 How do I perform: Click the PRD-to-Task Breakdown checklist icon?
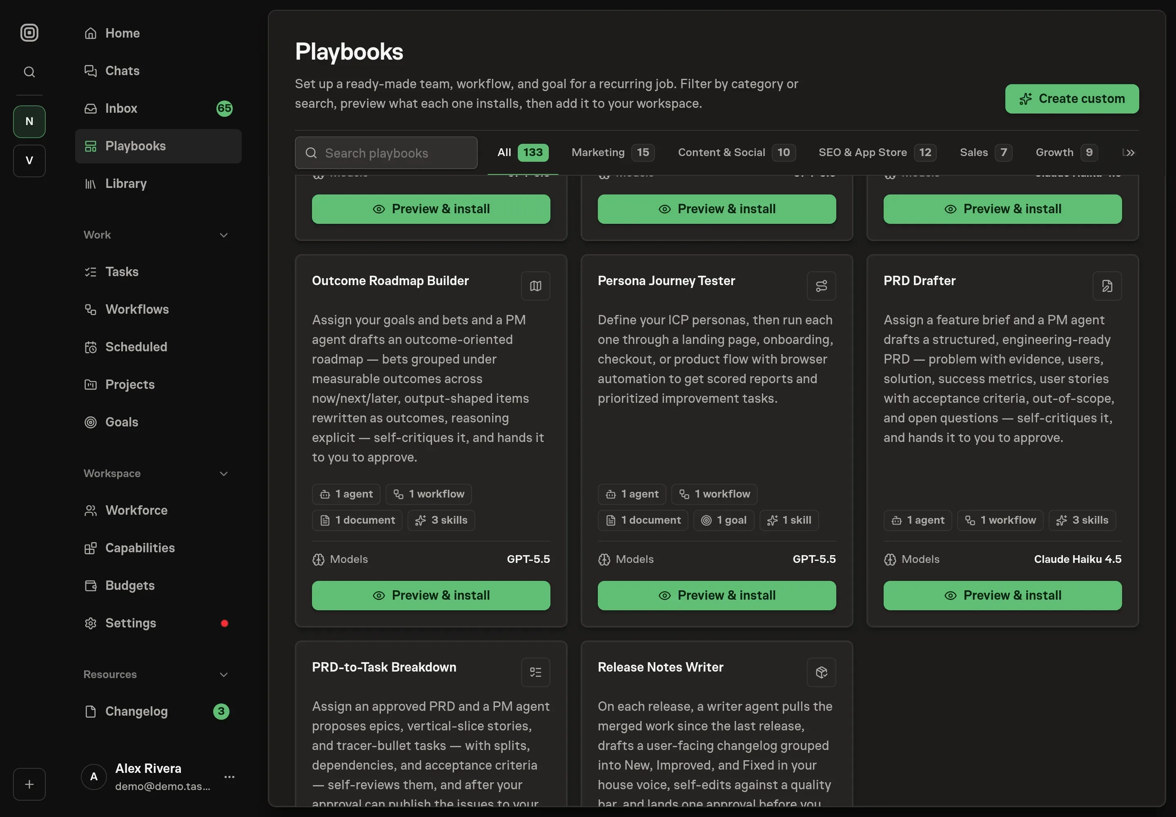point(535,672)
